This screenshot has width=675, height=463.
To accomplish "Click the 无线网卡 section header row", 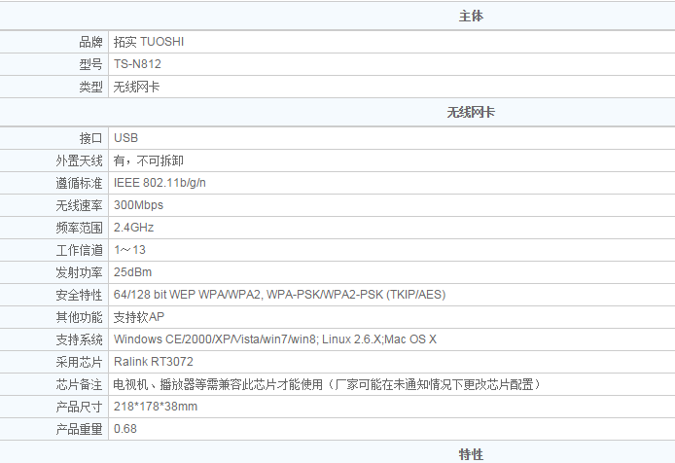I will (x=471, y=113).
